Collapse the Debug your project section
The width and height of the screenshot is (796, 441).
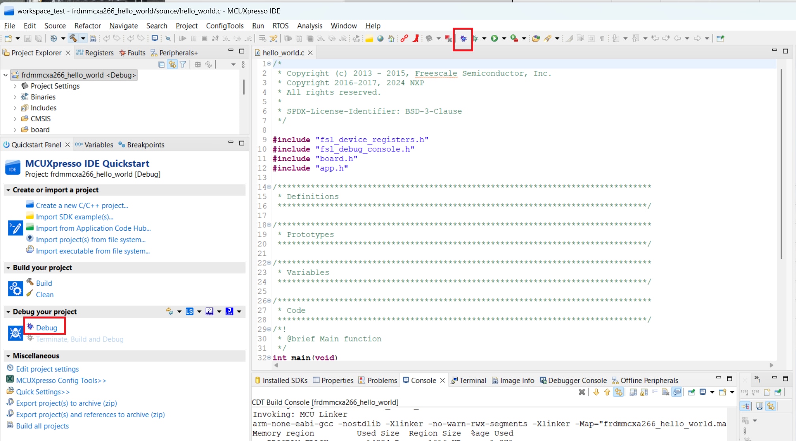point(8,311)
